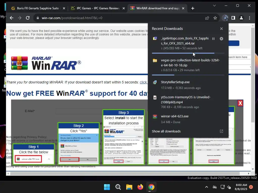Open a new browser tab
The width and height of the screenshot is (258, 193).
[x=193, y=8]
